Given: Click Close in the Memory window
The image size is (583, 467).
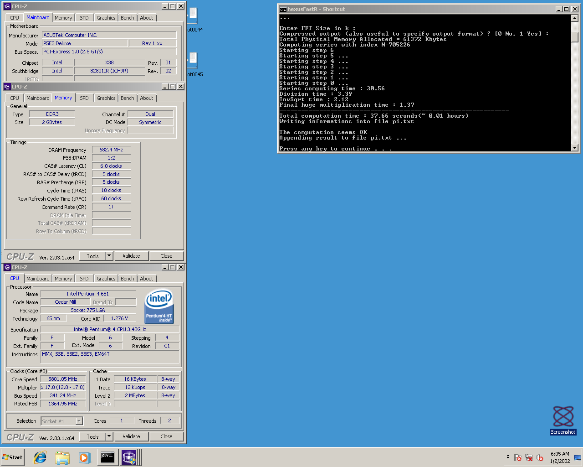Looking at the screenshot, I should 166,256.
